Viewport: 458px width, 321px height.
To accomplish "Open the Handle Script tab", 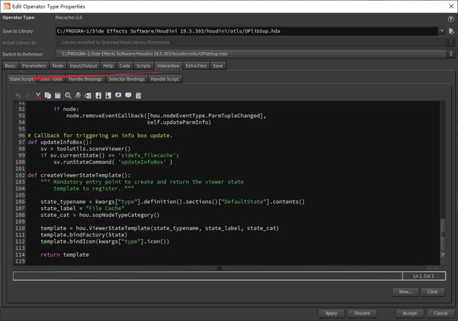I will (164, 79).
